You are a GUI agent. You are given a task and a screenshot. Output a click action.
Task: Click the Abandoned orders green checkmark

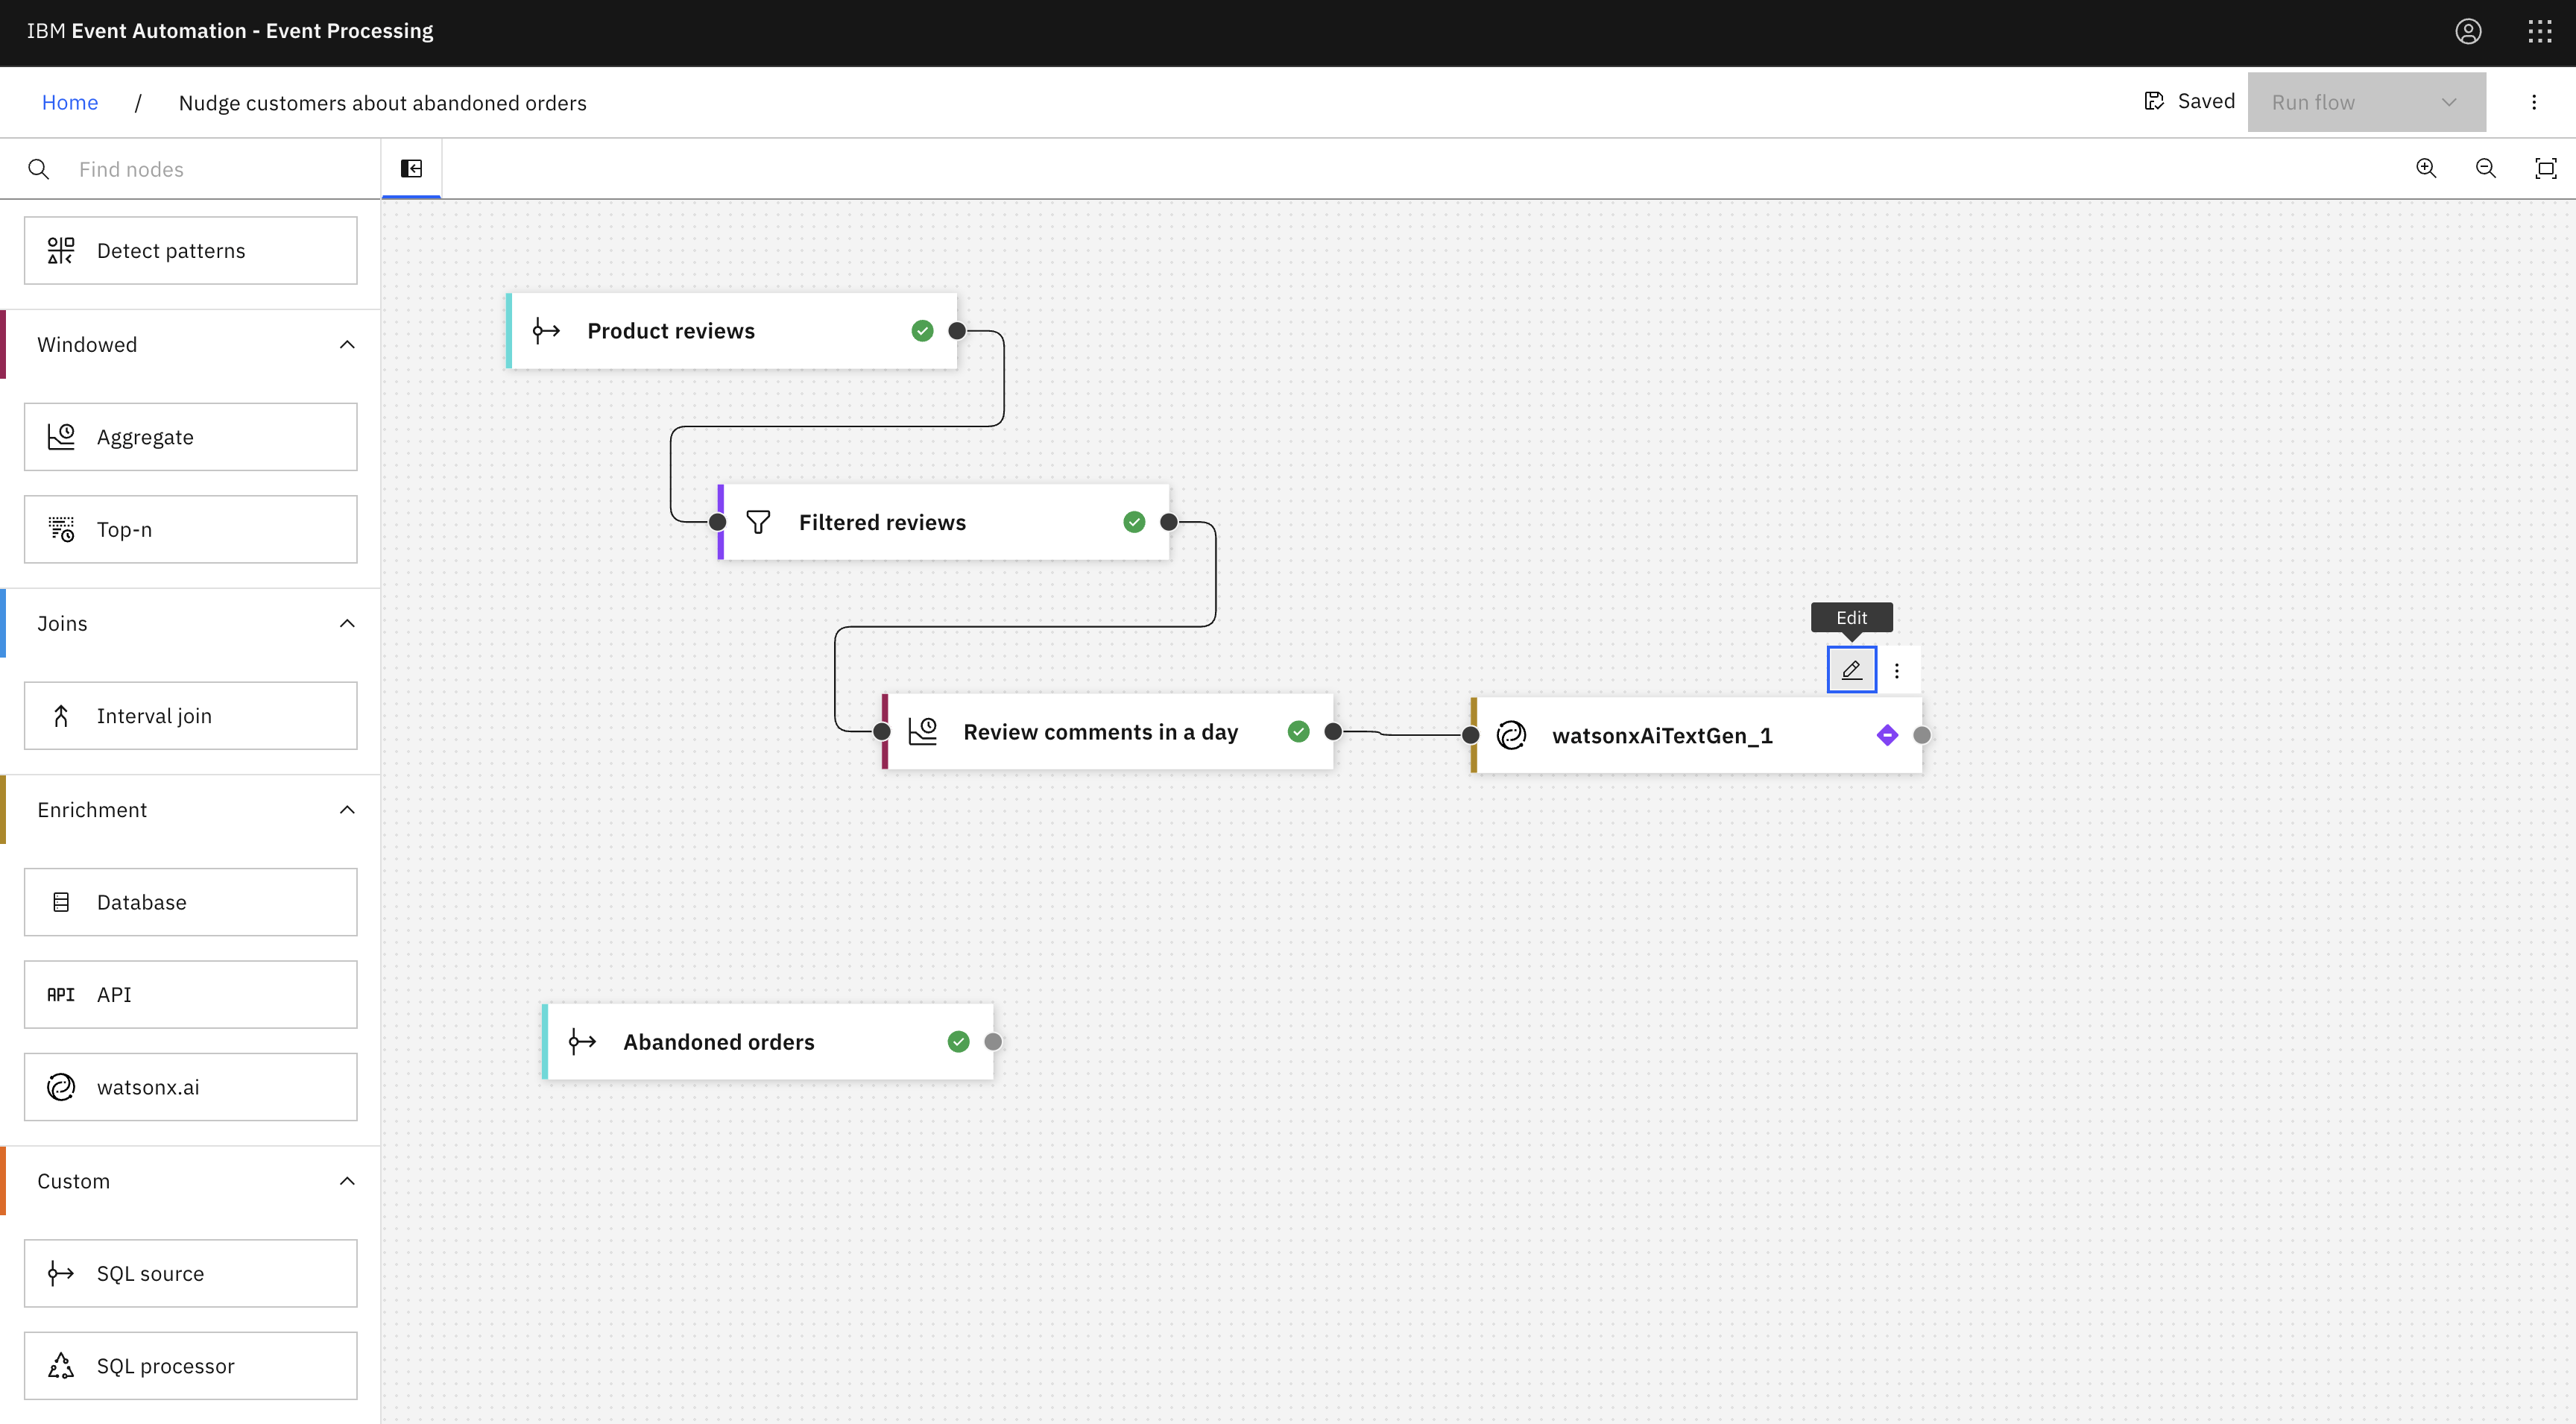pyautogui.click(x=958, y=1042)
